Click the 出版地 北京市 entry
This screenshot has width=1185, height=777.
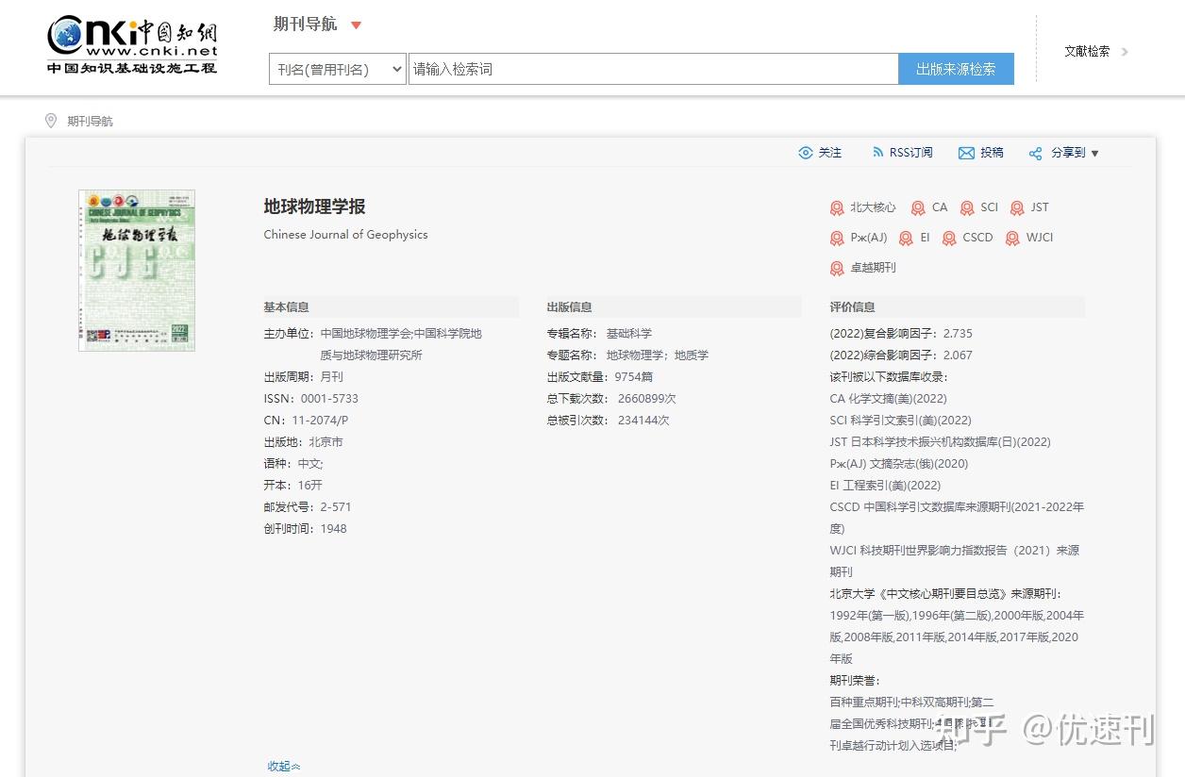tap(303, 442)
